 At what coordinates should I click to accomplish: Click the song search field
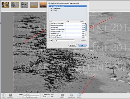[x=65, y=40]
